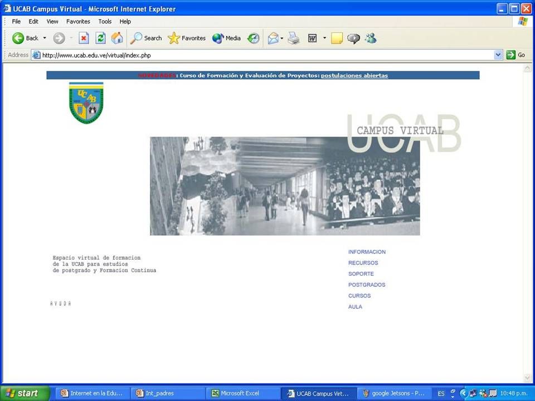Open the Edit menu
Screen dimensions: 535x401
coord(33,22)
